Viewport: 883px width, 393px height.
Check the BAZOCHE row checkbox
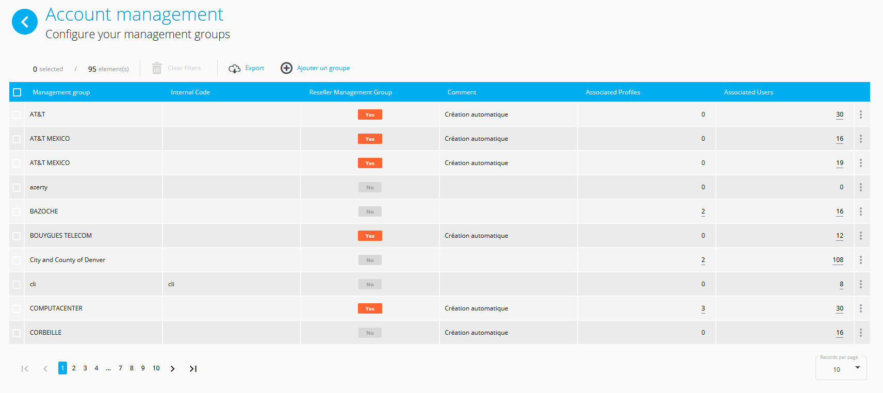17,212
